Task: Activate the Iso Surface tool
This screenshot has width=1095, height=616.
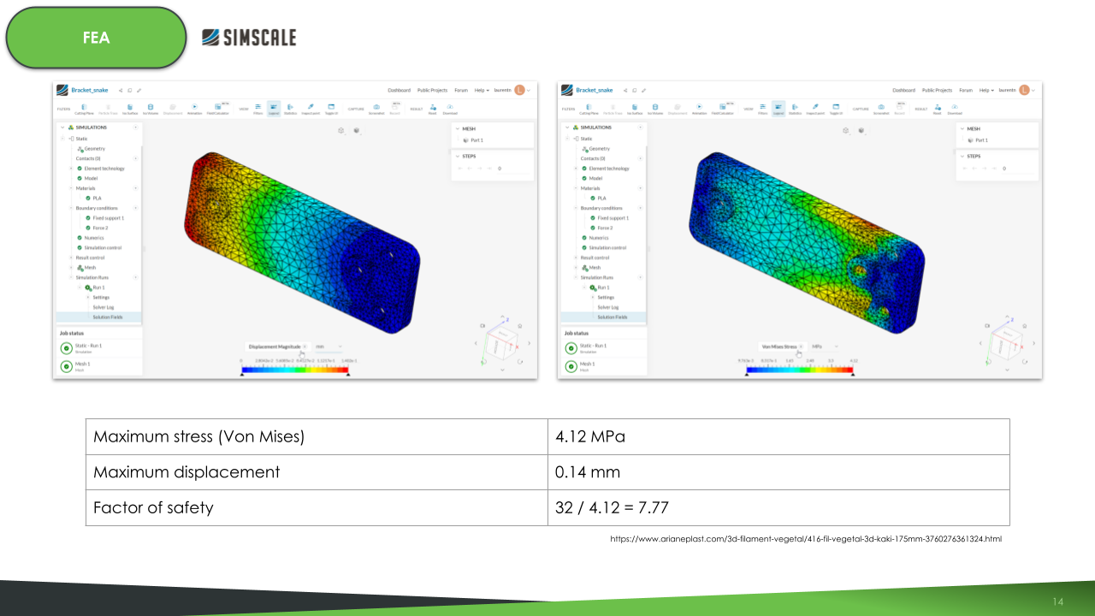Action: [131, 108]
